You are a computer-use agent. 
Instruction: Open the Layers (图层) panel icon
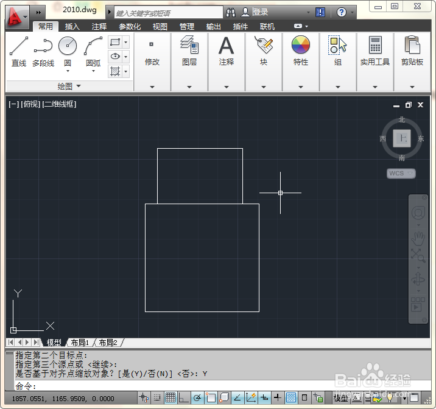[189, 44]
